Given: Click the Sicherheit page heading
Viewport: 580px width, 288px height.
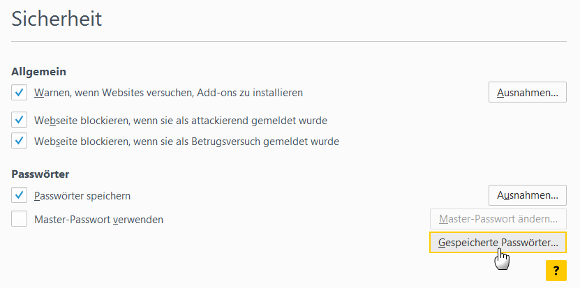Looking at the screenshot, I should click(57, 19).
